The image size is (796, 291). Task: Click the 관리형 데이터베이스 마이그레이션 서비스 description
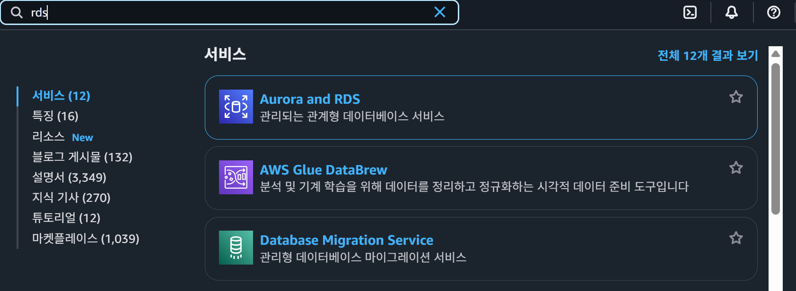pyautogui.click(x=363, y=258)
